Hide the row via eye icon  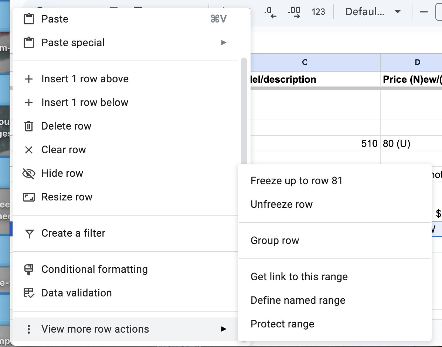pos(29,173)
